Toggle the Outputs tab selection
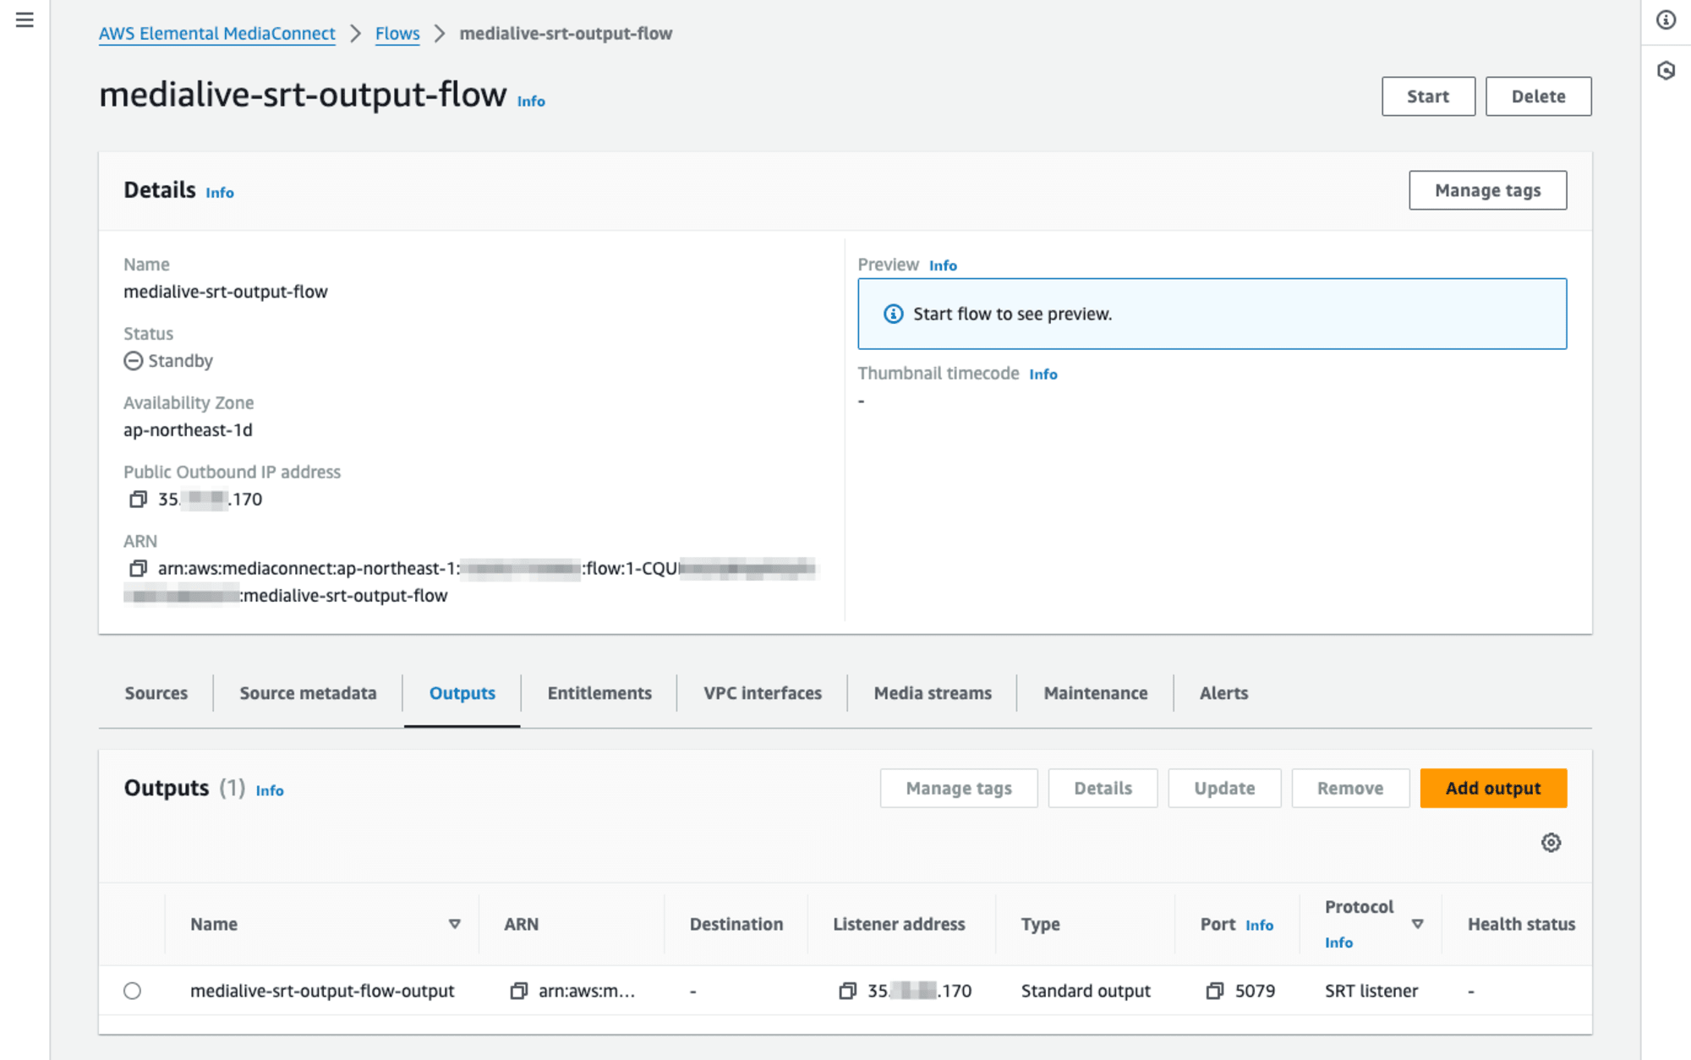1691x1060 pixels. (x=462, y=691)
